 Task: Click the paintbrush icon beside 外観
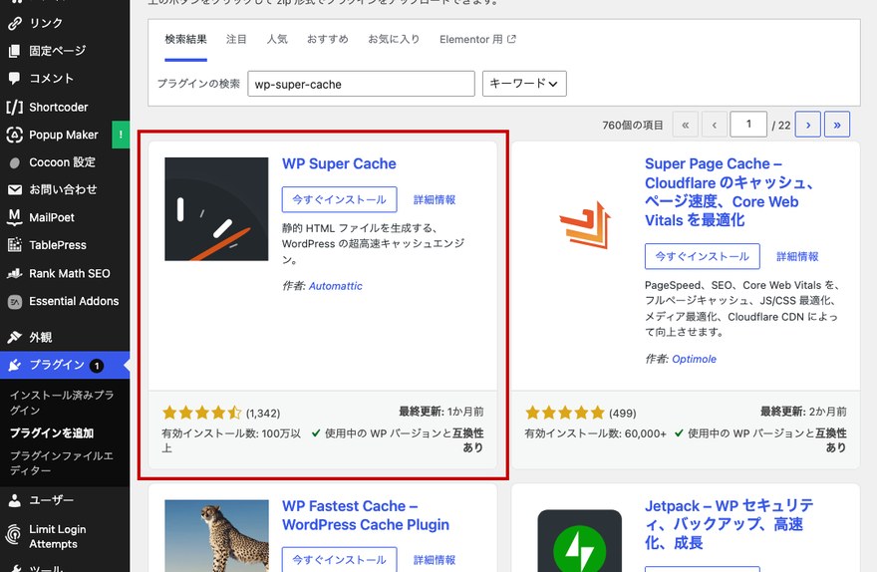pyautogui.click(x=15, y=337)
